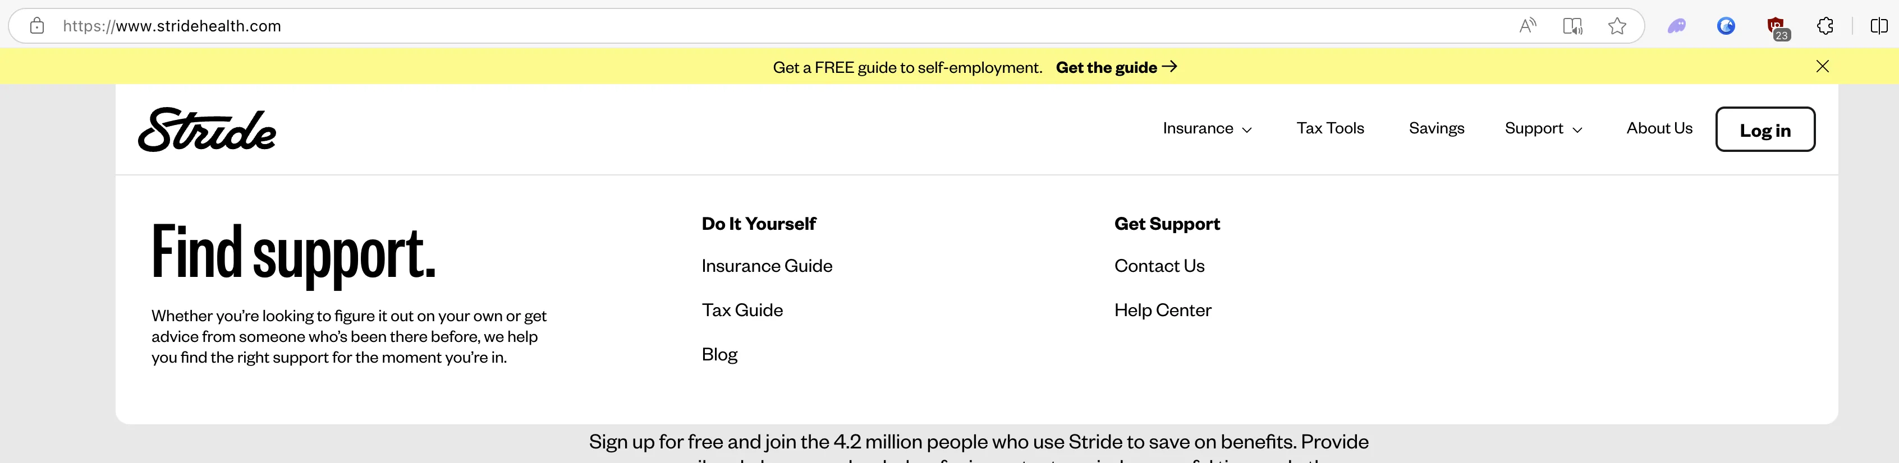Go to the Savings menu item
This screenshot has width=1899, height=463.
tap(1436, 129)
